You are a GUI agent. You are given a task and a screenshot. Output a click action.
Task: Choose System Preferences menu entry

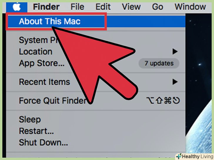(96, 40)
